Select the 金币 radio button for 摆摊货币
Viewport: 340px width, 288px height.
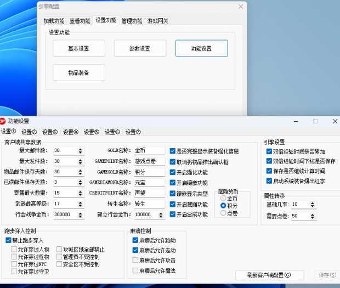(x=223, y=199)
